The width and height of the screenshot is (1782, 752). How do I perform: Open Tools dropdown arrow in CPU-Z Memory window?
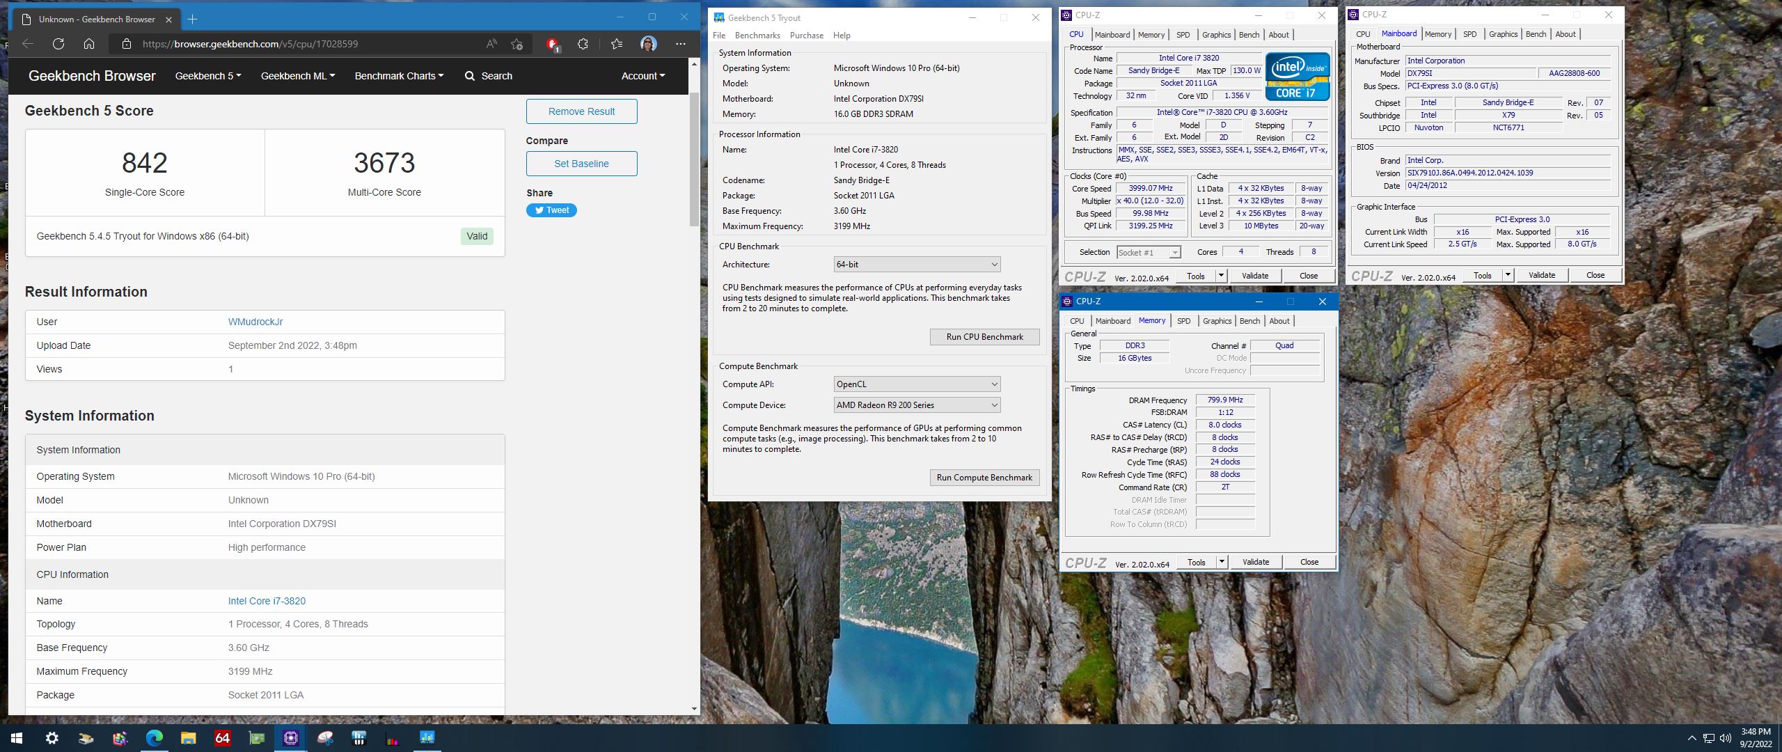click(x=1221, y=562)
